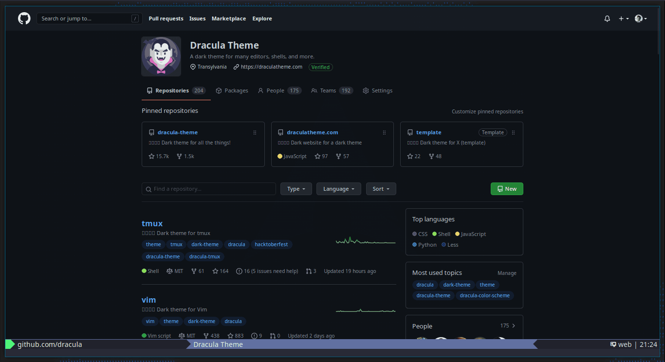The width and height of the screenshot is (665, 362).
Task: Open stars count 15.7k on dracula-theme
Action: pyautogui.click(x=159, y=156)
